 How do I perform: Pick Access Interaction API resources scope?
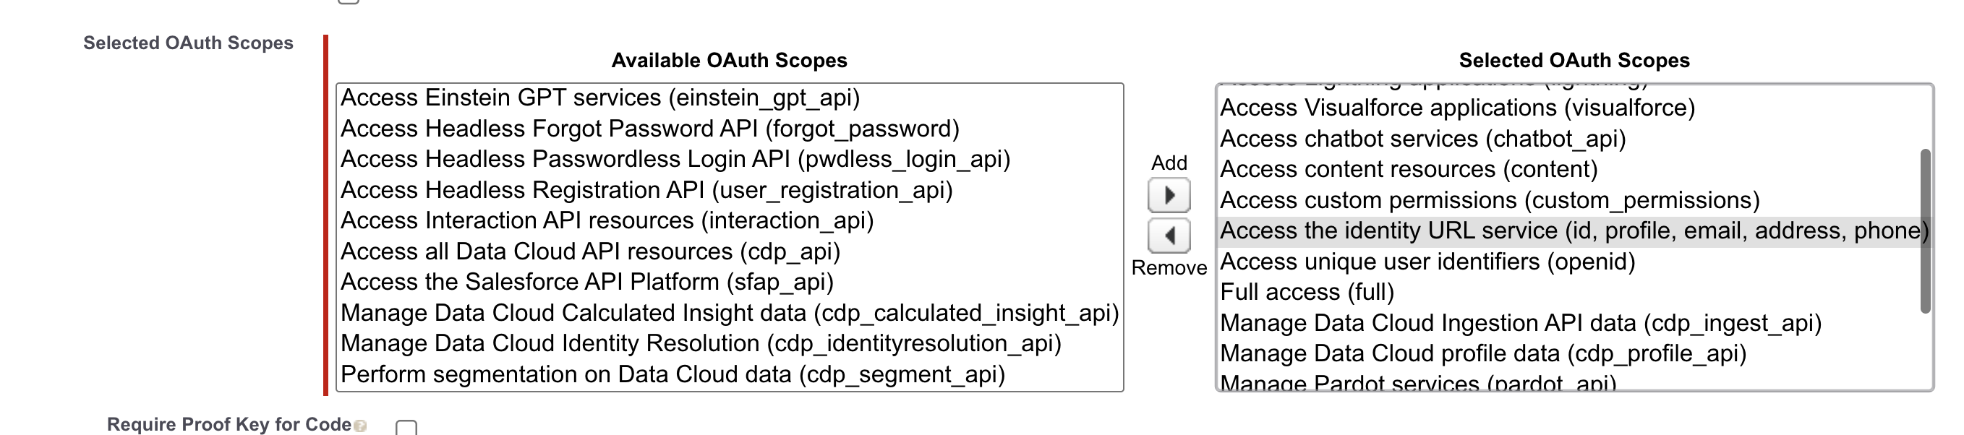[x=607, y=220]
